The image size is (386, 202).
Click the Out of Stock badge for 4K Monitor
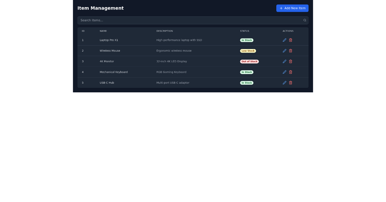[249, 61]
